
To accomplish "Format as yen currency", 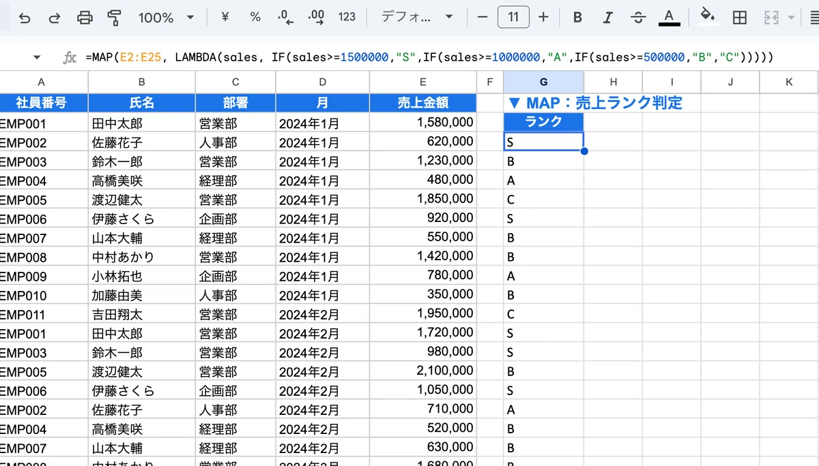I will coord(225,17).
